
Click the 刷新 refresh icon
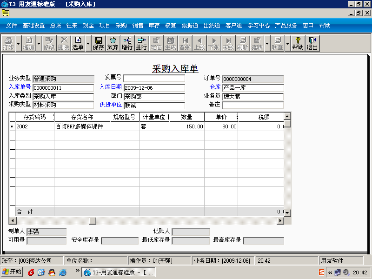tap(242, 43)
